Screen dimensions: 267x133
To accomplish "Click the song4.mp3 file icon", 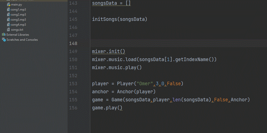I will pyautogui.click(x=9, y=25).
